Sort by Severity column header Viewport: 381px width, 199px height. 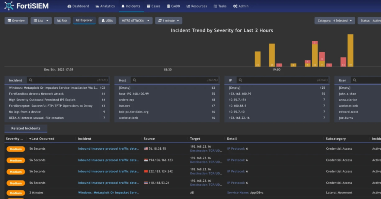(15, 138)
